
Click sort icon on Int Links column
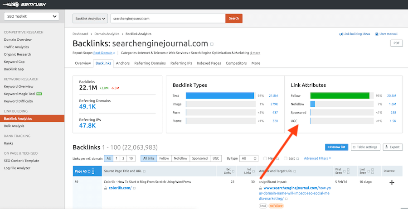253,171
